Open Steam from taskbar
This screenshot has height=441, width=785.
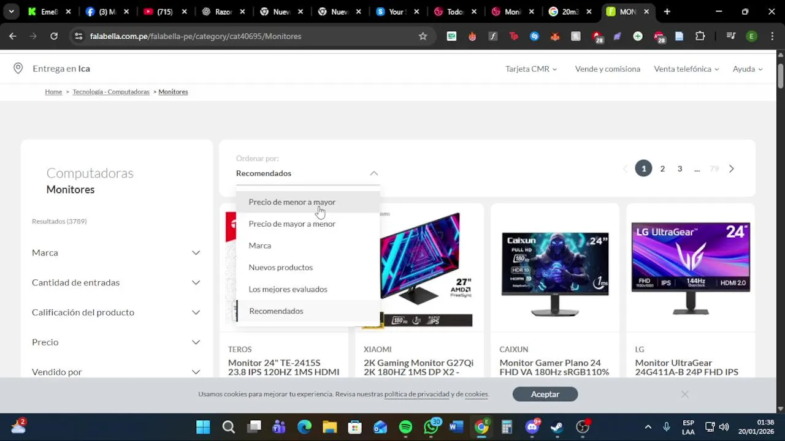(x=557, y=427)
